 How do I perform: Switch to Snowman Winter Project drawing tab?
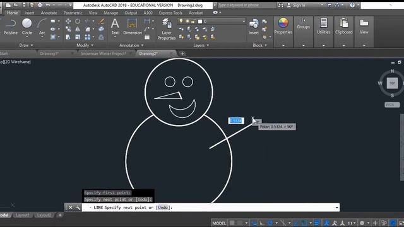[x=104, y=54]
